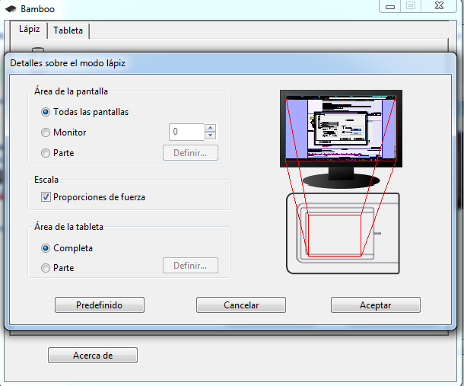This screenshot has height=386, width=464.
Task: Close the Bamboo window
Action: (440, 6)
